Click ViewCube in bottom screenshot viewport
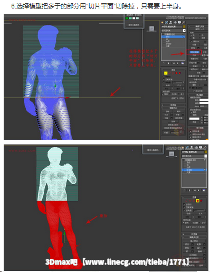The image size is (210, 272). 171,154
